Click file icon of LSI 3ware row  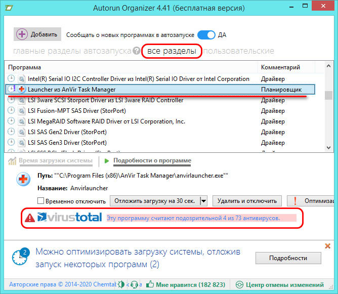tap(21, 100)
